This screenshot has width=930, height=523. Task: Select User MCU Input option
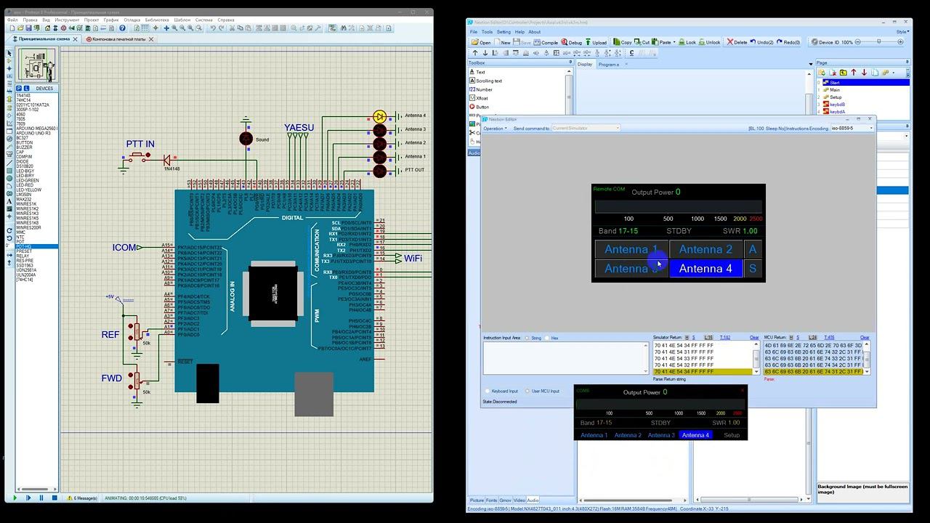pos(527,392)
